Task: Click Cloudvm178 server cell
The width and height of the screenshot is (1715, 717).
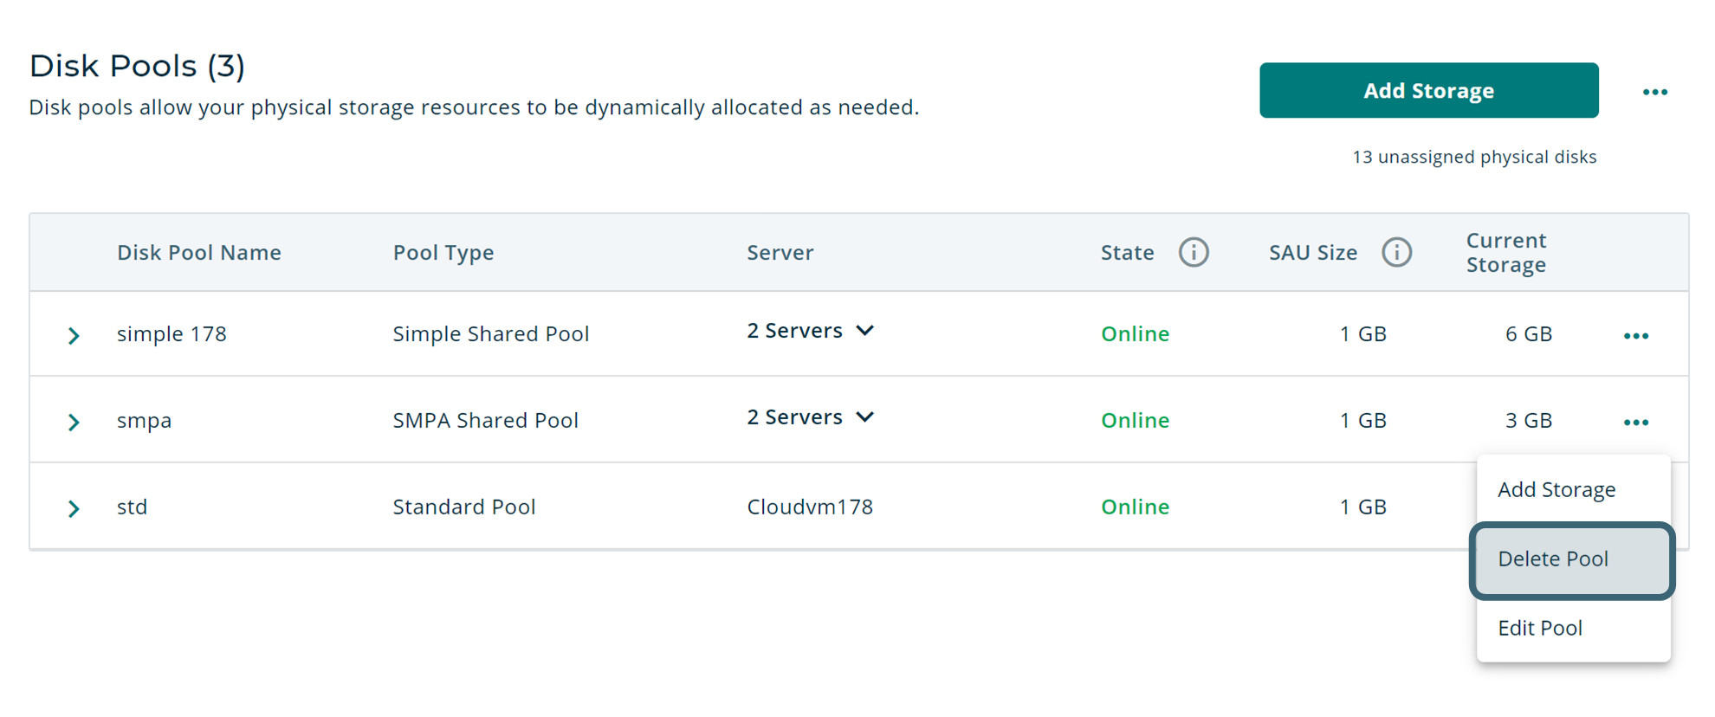Action: [x=810, y=507]
